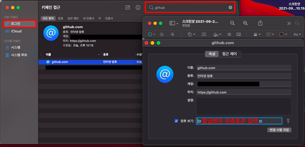Click the 이름 field containing github.com

tap(244, 68)
